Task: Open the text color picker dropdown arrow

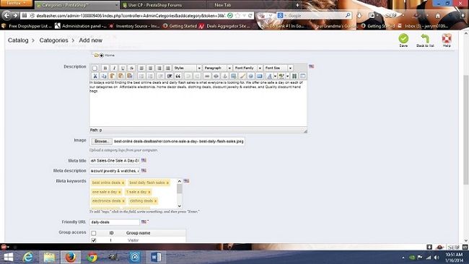Action: [275, 76]
